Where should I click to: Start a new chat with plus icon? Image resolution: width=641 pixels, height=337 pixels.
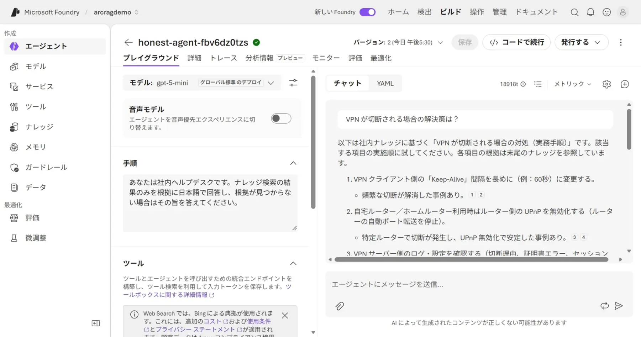pyautogui.click(x=625, y=84)
